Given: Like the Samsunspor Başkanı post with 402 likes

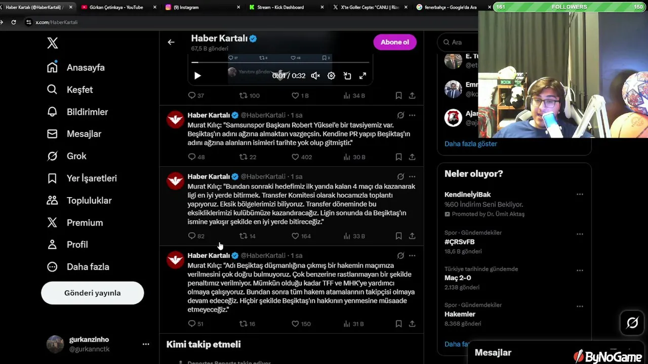Looking at the screenshot, I should [302, 157].
